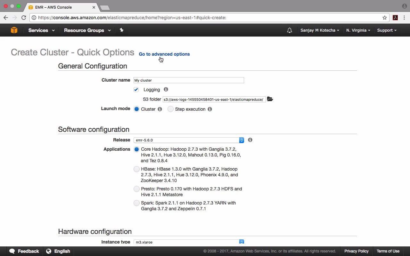Screen dimensions: 410x256
Task: Click the browser address bar URL
Action: pyautogui.click(x=132, y=18)
